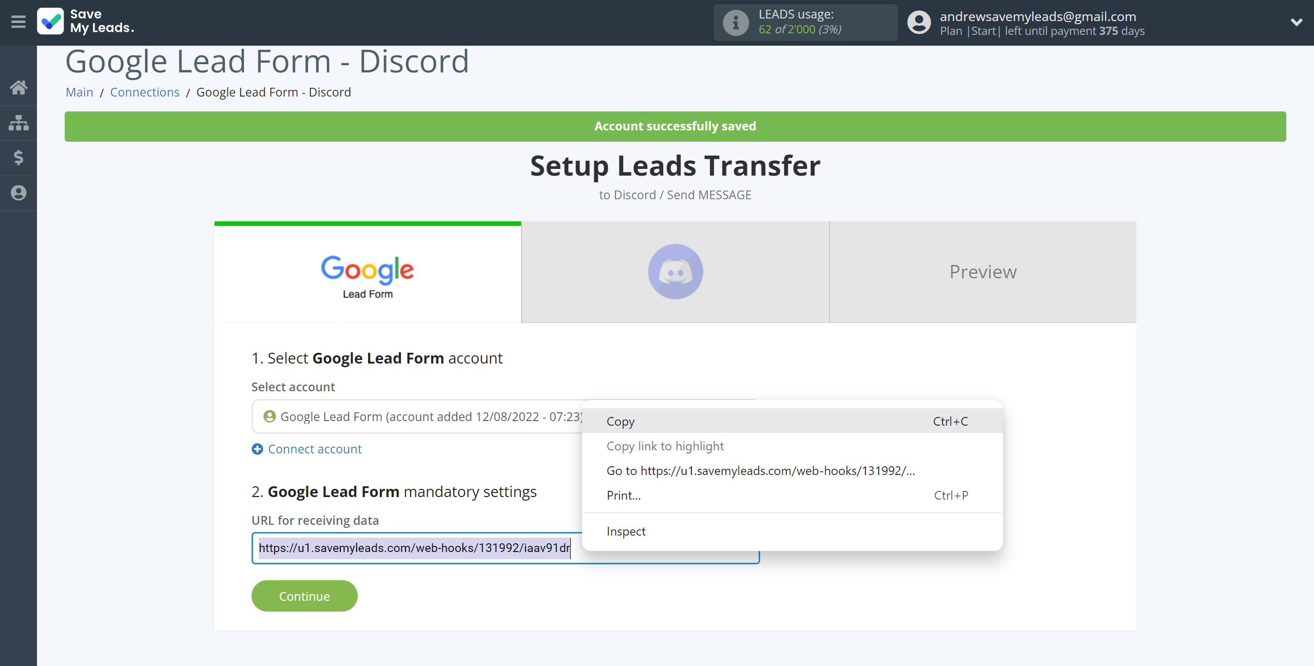Click on the URL webhook input field
This screenshot has height=666, width=1314.
505,547
